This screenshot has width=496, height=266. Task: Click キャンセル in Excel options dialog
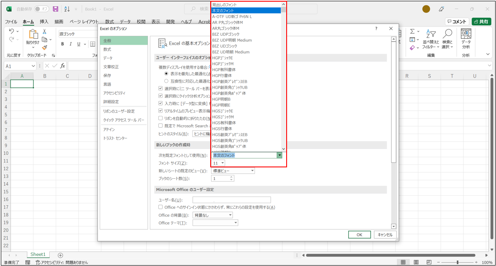click(385, 235)
